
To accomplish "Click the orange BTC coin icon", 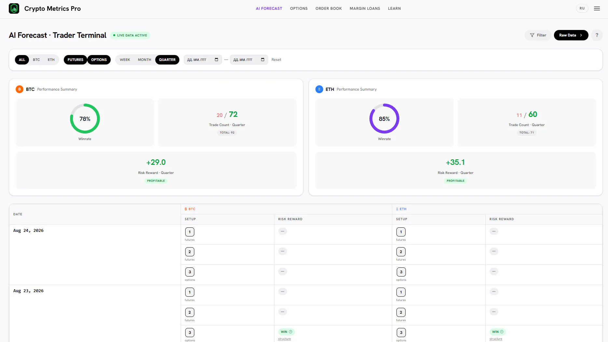I will tap(20, 89).
